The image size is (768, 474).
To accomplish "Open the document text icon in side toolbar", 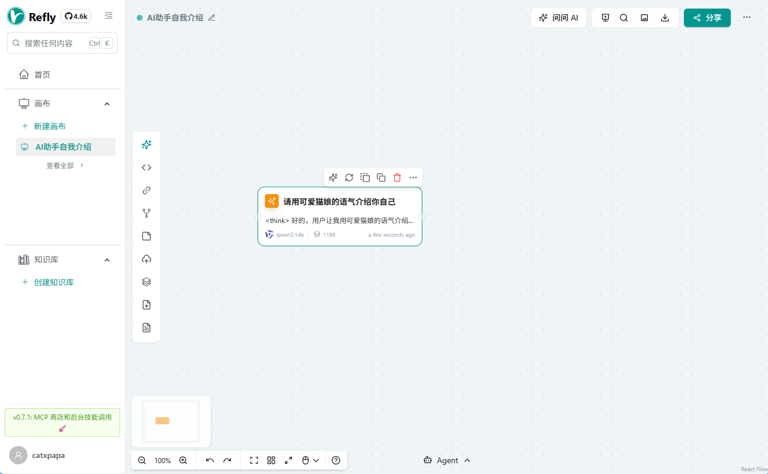I will pyautogui.click(x=147, y=328).
